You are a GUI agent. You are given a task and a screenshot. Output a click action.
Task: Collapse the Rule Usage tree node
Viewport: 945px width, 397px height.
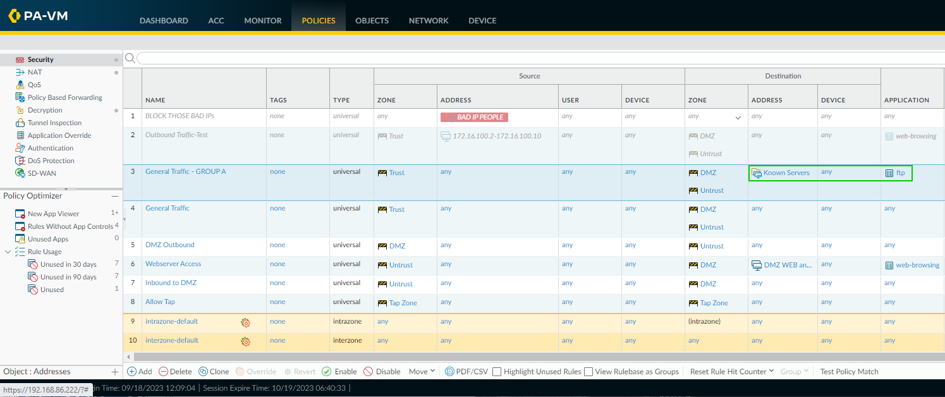coord(8,252)
